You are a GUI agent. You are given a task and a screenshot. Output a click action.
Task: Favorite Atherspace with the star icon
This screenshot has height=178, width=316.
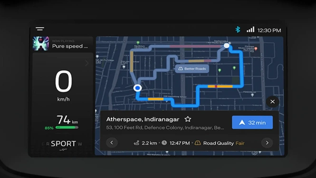(188, 119)
